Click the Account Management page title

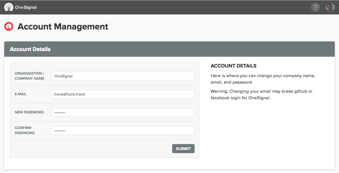click(63, 27)
